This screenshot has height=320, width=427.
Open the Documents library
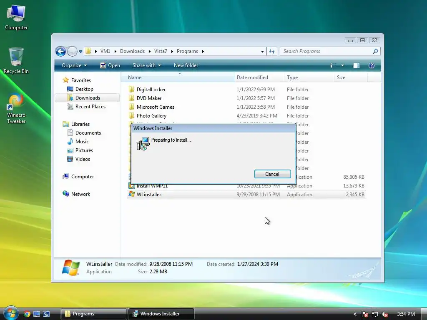84,133
